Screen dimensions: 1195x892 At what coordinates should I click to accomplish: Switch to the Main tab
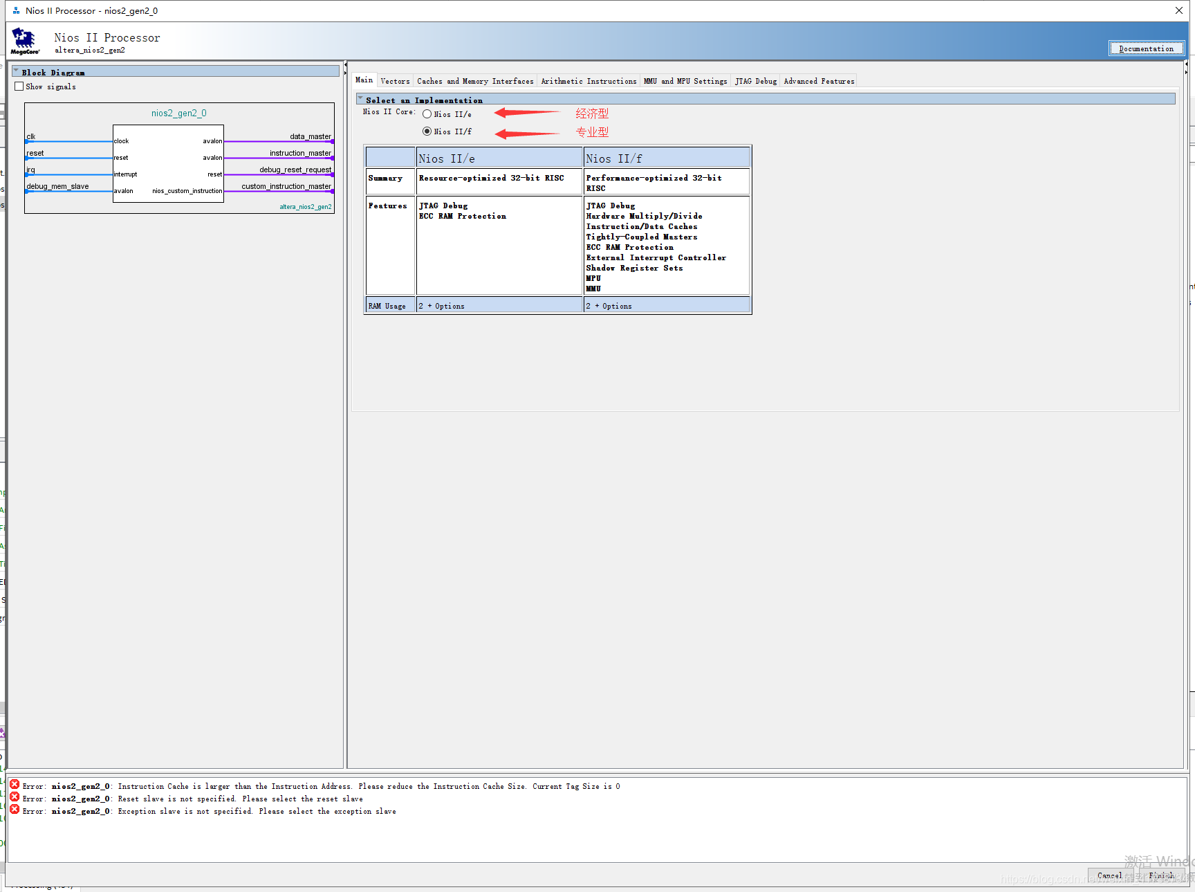364,80
